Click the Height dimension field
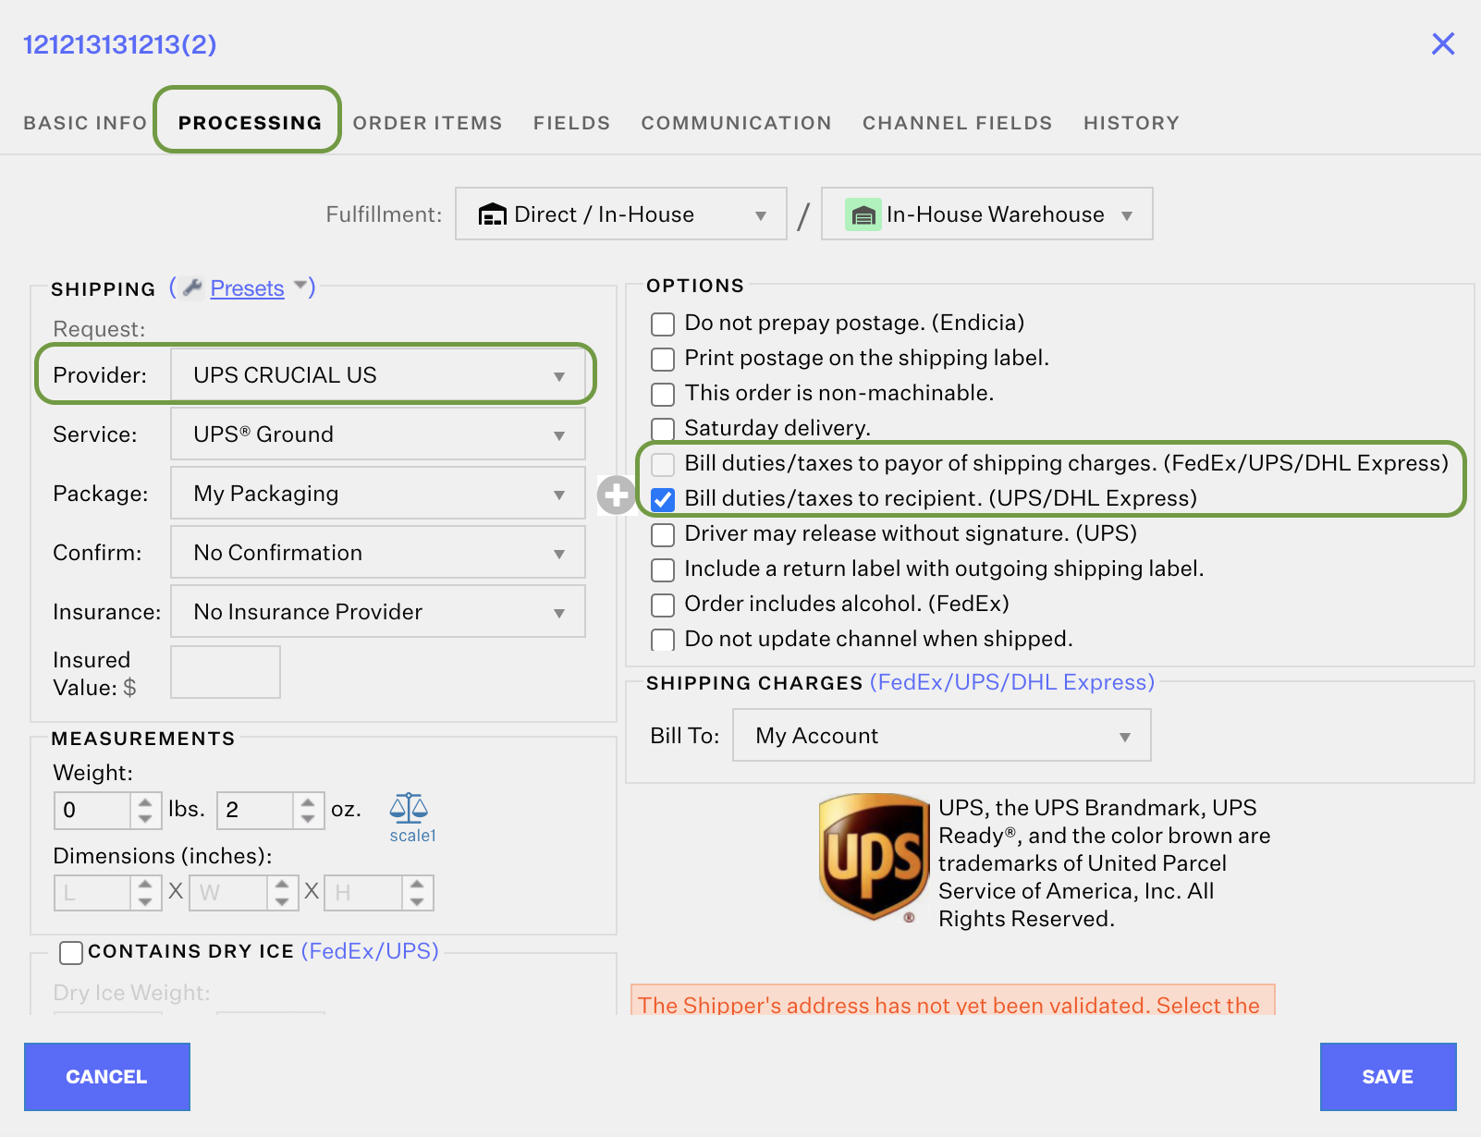Image resolution: width=1481 pixels, height=1137 pixels. tap(363, 893)
